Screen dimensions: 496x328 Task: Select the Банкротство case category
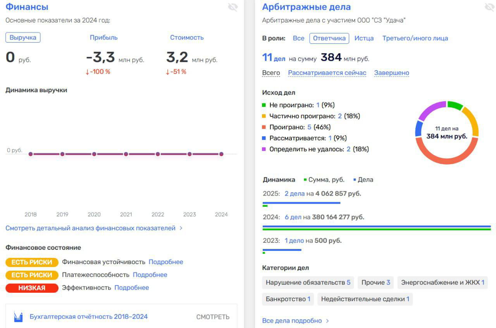tap(288, 299)
